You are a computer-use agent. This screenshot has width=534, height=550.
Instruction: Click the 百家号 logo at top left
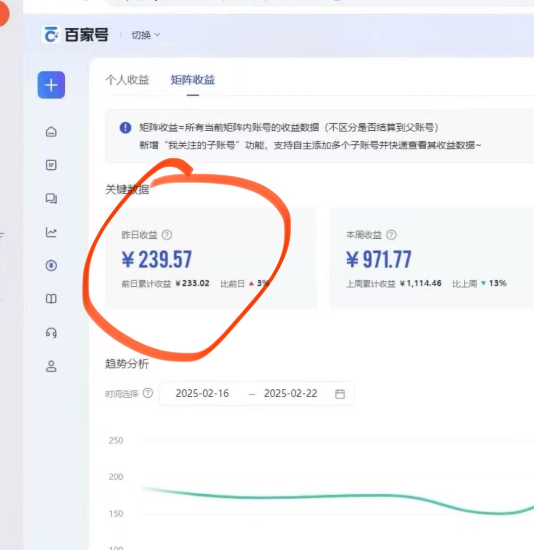pyautogui.click(x=74, y=35)
